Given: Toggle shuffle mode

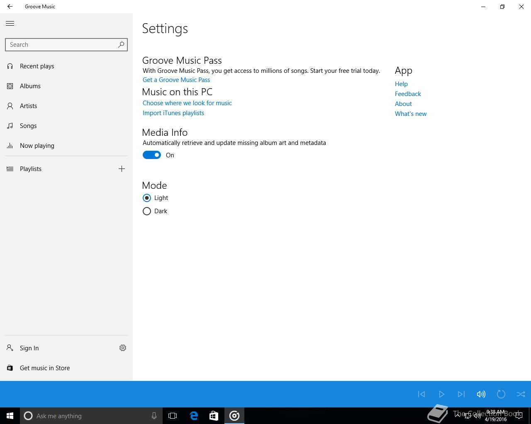Looking at the screenshot, I should 521,394.
